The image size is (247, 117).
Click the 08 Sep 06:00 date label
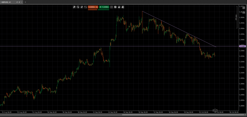click(x=82, y=112)
